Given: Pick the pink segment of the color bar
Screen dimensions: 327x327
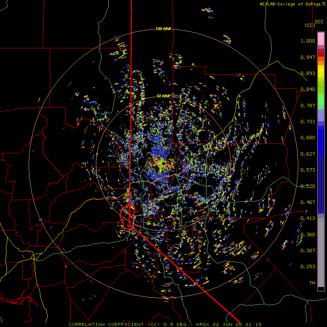Looking at the screenshot, I should click(x=321, y=39).
